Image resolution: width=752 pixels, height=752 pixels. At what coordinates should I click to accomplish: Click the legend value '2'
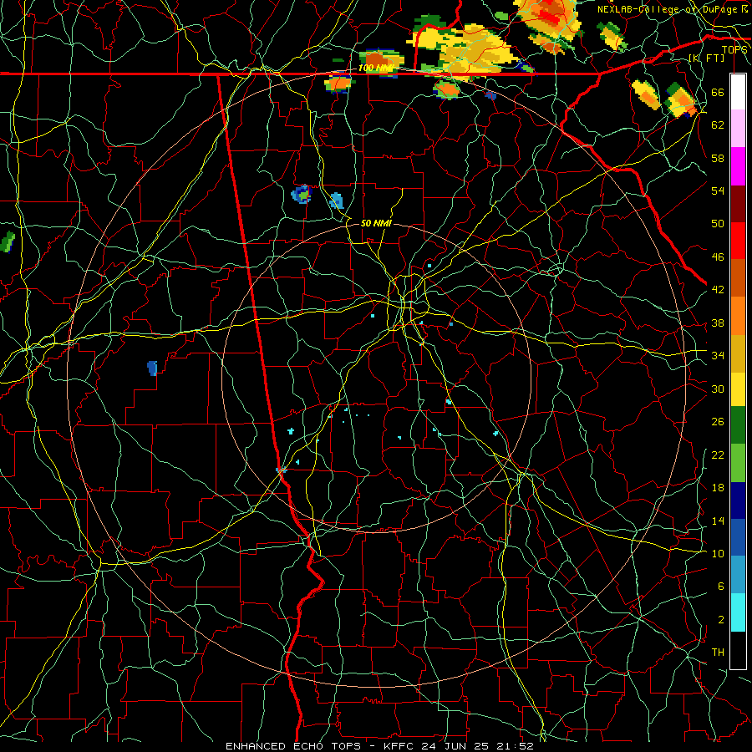721,620
